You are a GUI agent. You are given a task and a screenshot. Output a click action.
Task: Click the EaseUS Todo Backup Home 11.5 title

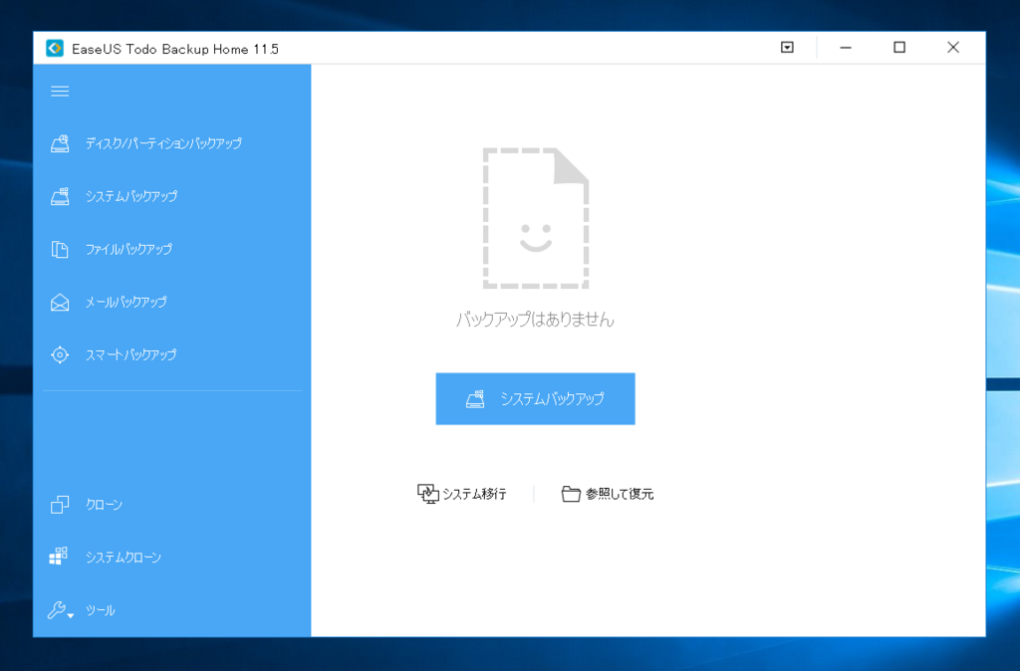click(175, 49)
